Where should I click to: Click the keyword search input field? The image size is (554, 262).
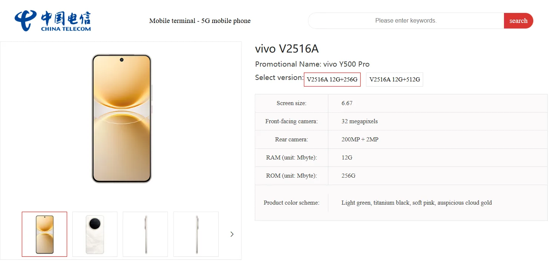click(406, 21)
